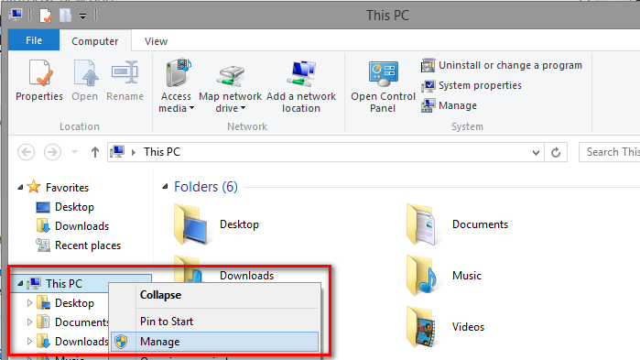
Task: Open Control Panel from the ribbon
Action: (x=383, y=86)
